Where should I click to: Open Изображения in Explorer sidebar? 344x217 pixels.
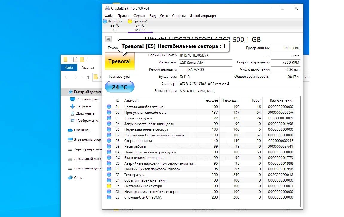85,121
